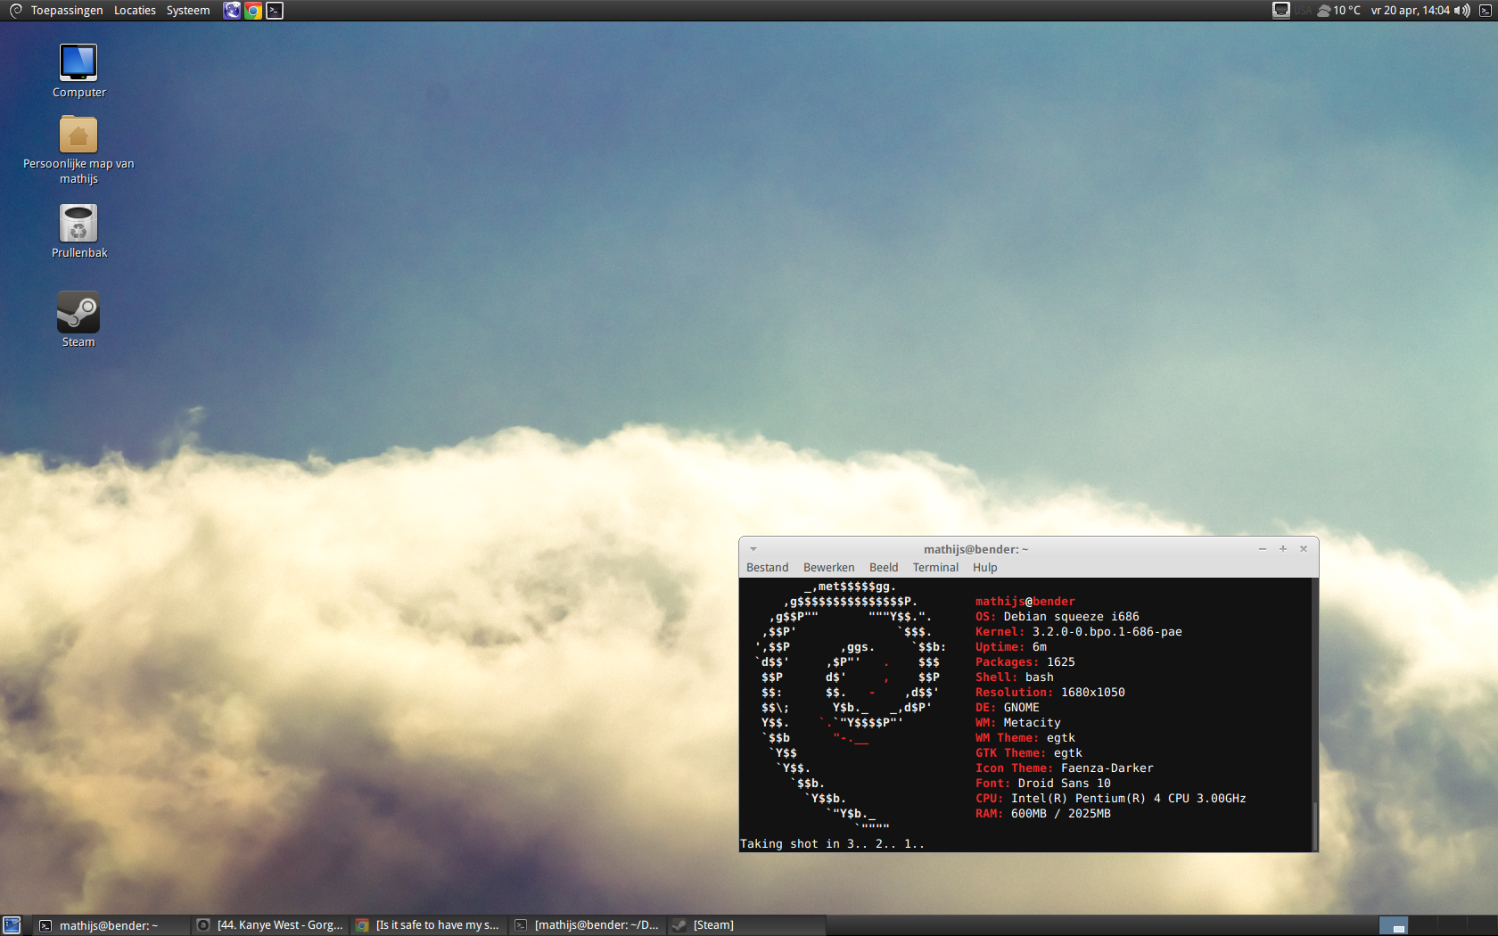Open the Steam desktop icon

click(78, 312)
